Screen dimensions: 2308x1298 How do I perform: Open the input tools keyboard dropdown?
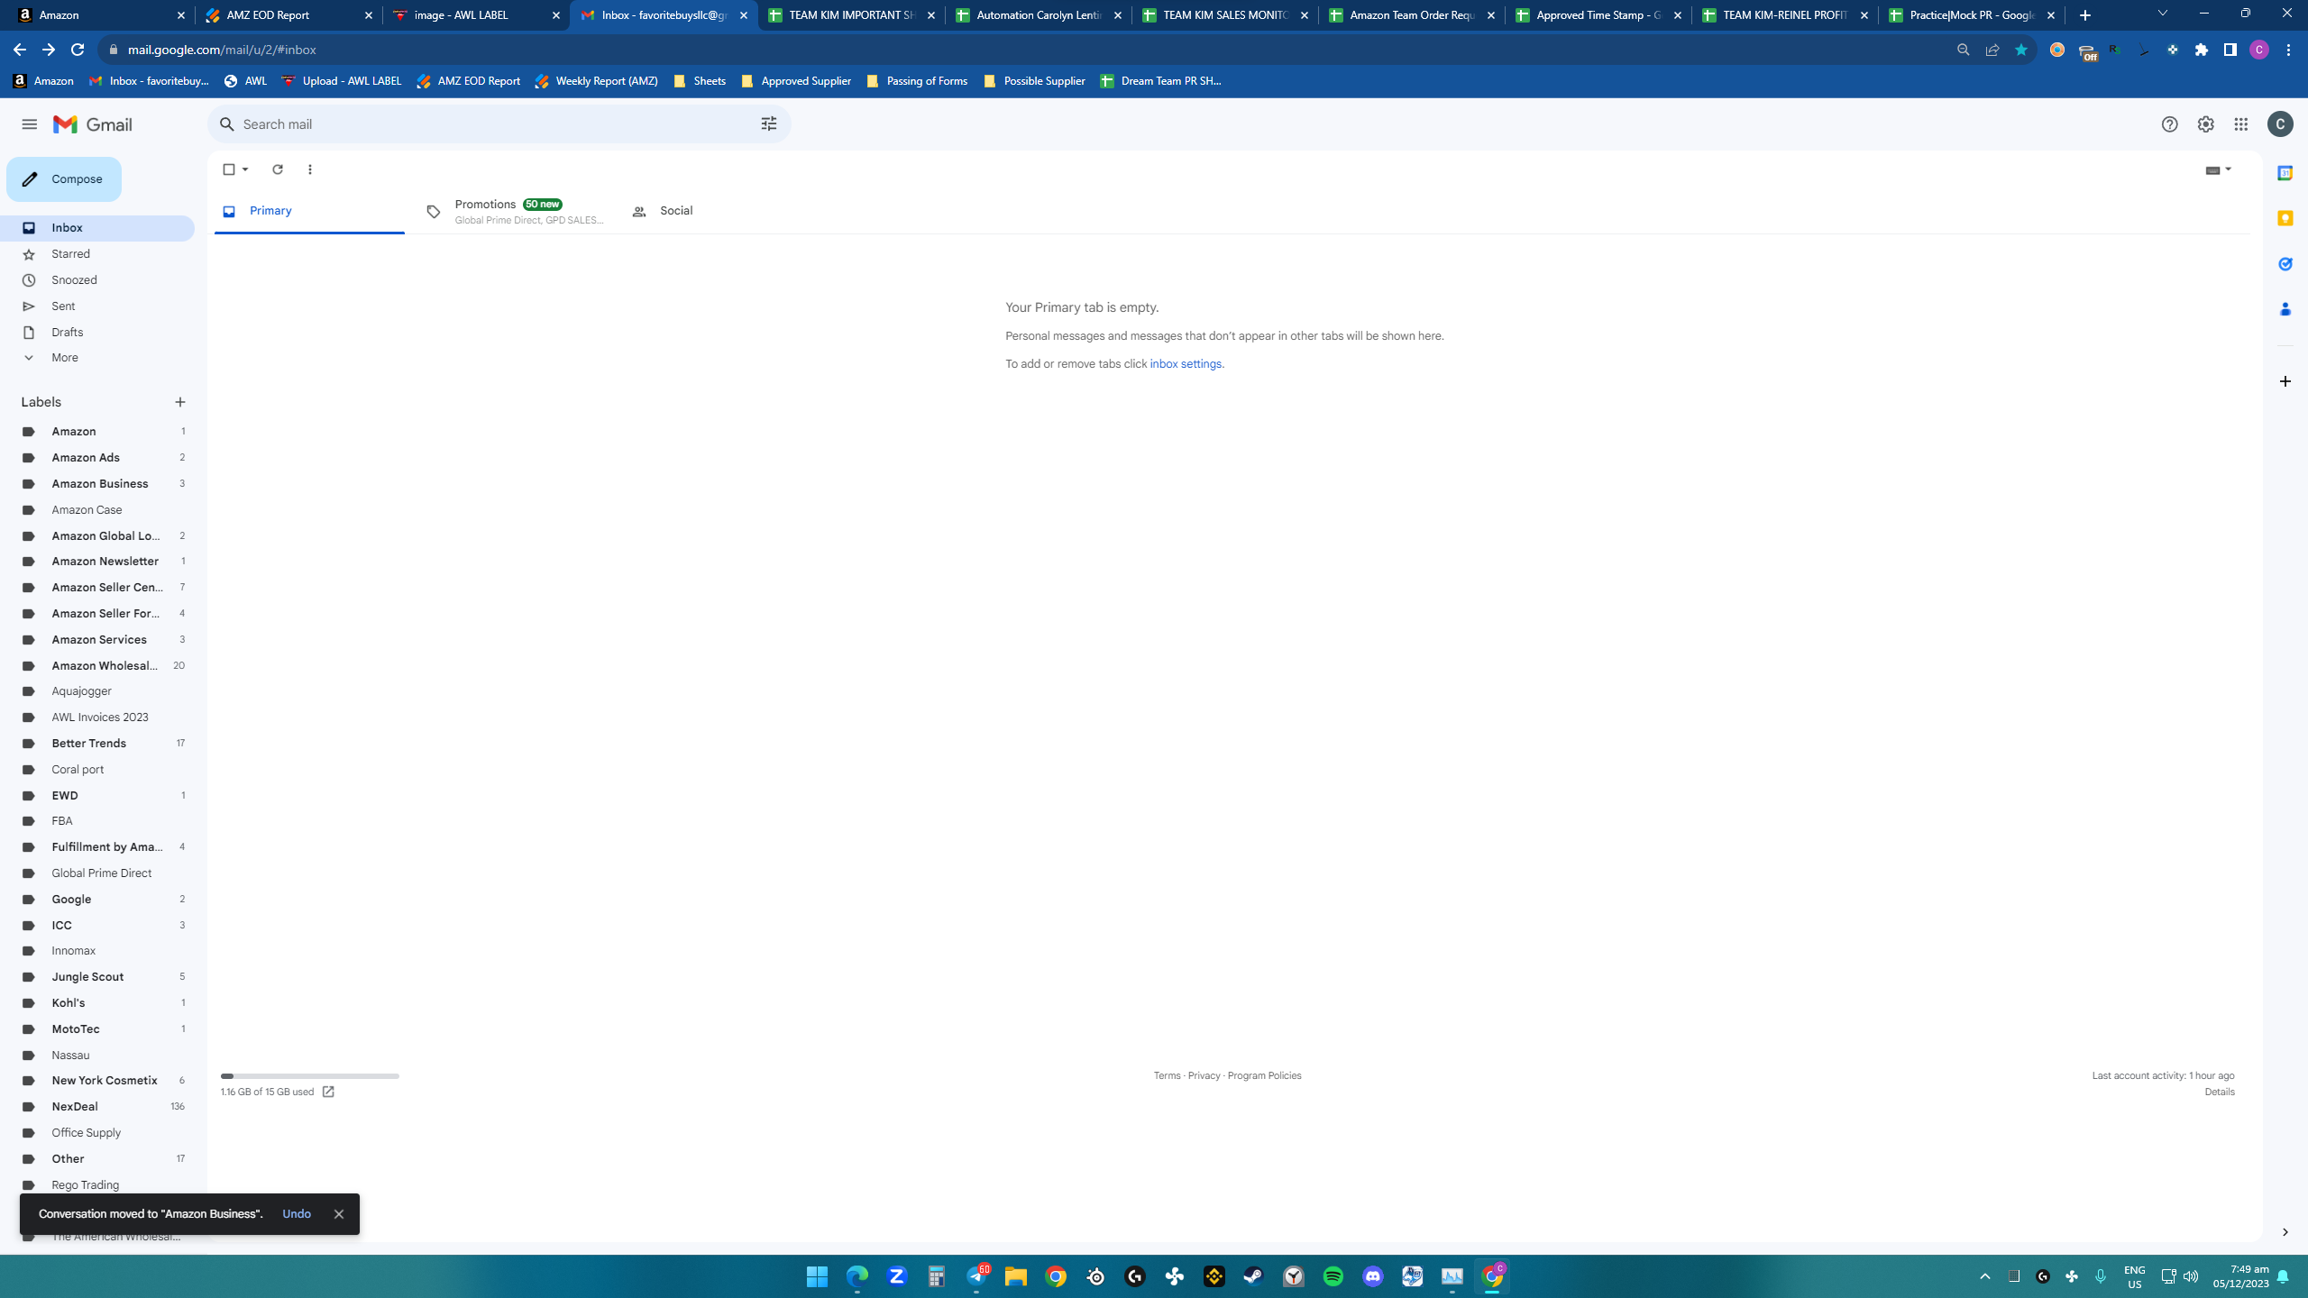pyautogui.click(x=2219, y=169)
